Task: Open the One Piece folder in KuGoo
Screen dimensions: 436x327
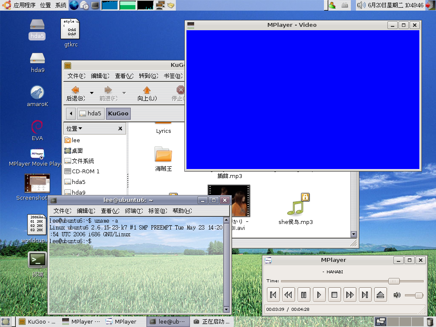Action: pyautogui.click(x=163, y=158)
